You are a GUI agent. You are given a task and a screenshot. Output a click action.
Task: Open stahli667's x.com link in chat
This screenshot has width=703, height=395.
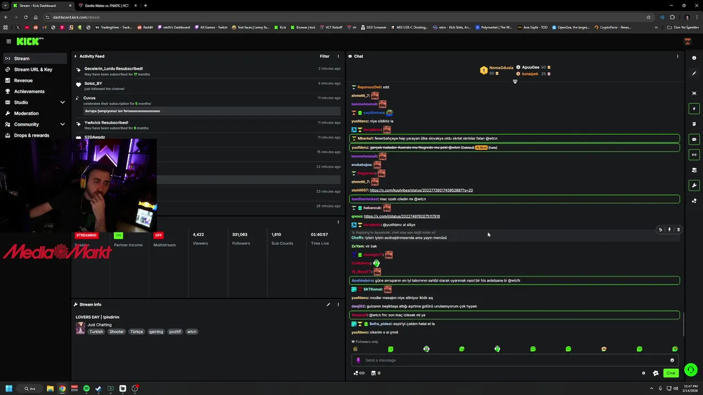[x=421, y=190]
